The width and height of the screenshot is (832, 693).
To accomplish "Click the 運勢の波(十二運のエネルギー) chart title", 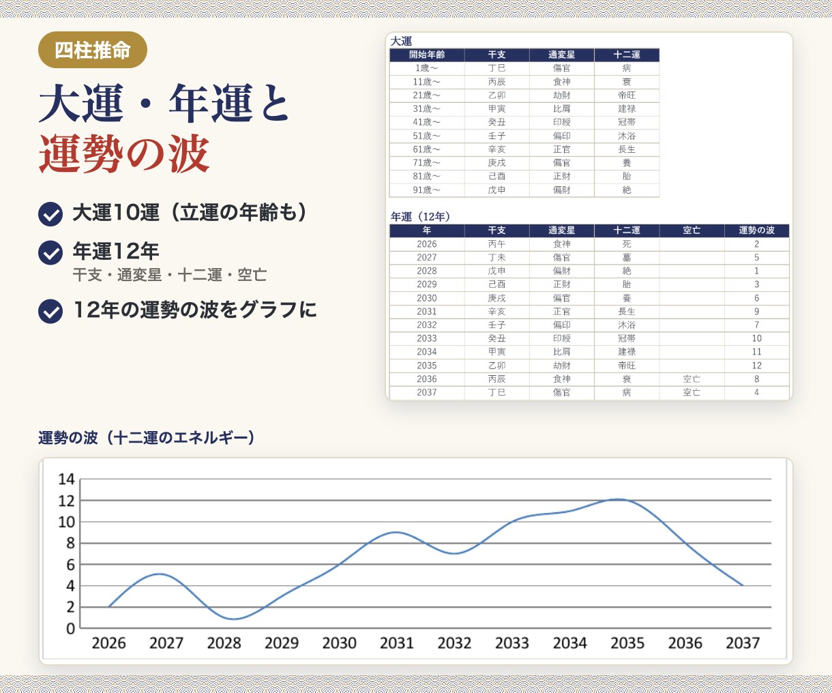I will [x=147, y=438].
